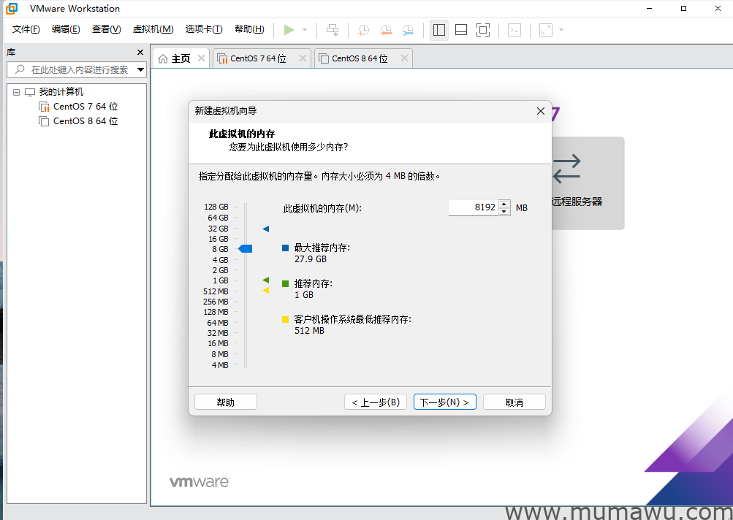Increase memory using the stepper up arrow
733x520 pixels.
[504, 204]
